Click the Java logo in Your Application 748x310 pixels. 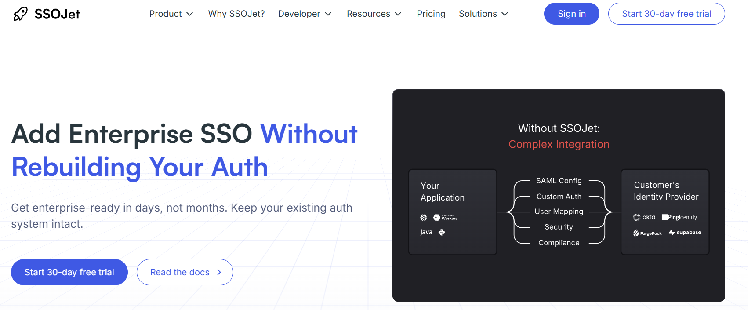click(x=426, y=232)
